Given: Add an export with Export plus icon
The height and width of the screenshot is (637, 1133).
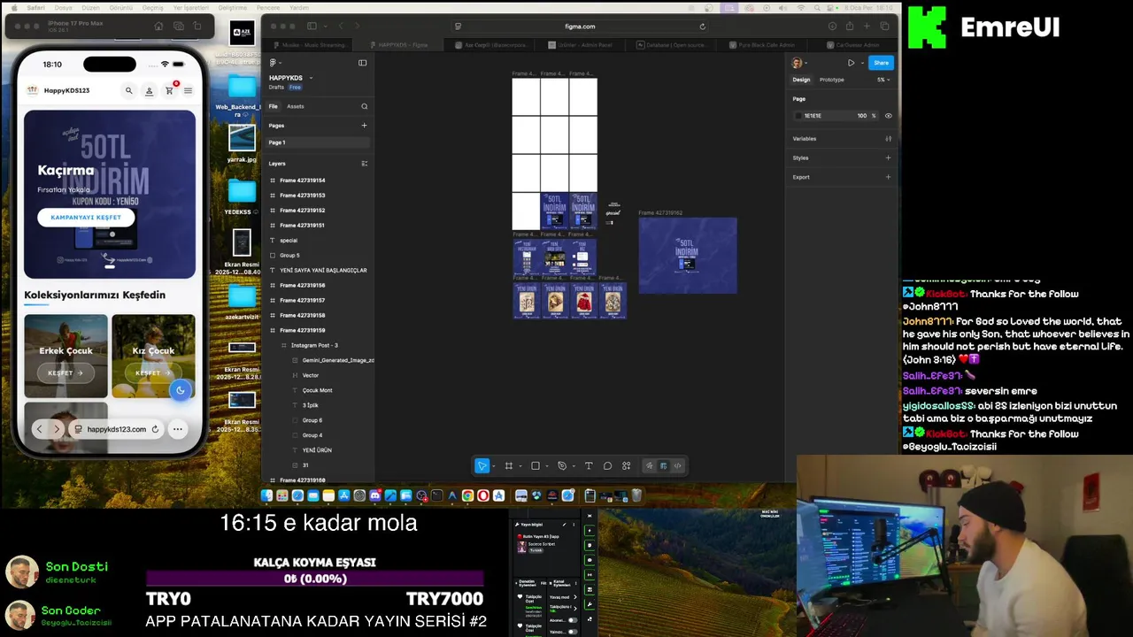Looking at the screenshot, I should click(x=888, y=177).
